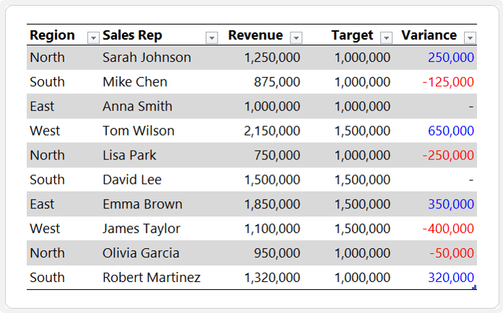Open the Sales Rep filter dropdown

click(x=212, y=38)
